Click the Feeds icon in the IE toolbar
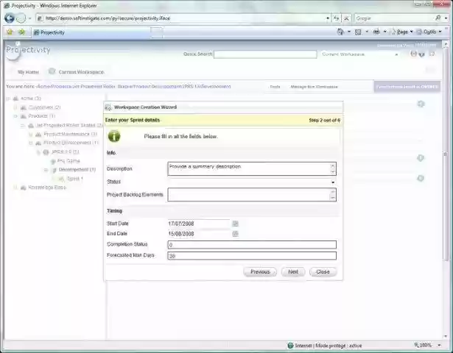The height and width of the screenshot is (353, 453). click(x=358, y=32)
